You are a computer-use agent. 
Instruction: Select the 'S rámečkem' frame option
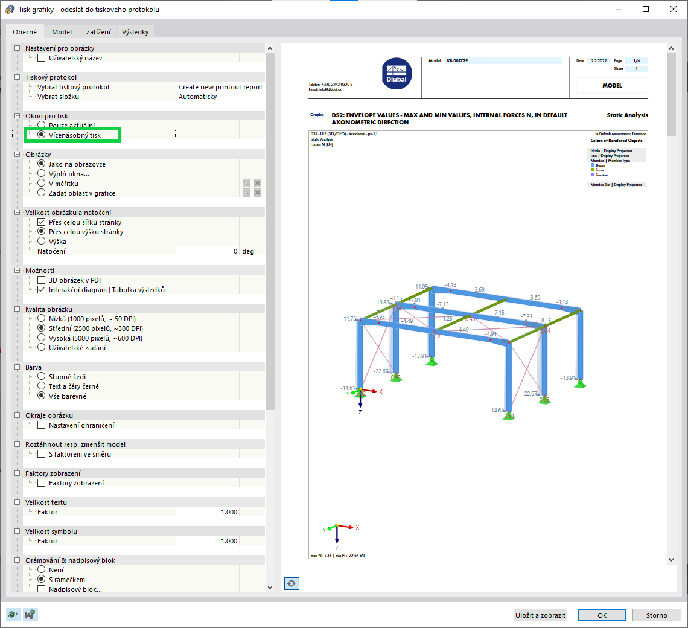point(41,579)
